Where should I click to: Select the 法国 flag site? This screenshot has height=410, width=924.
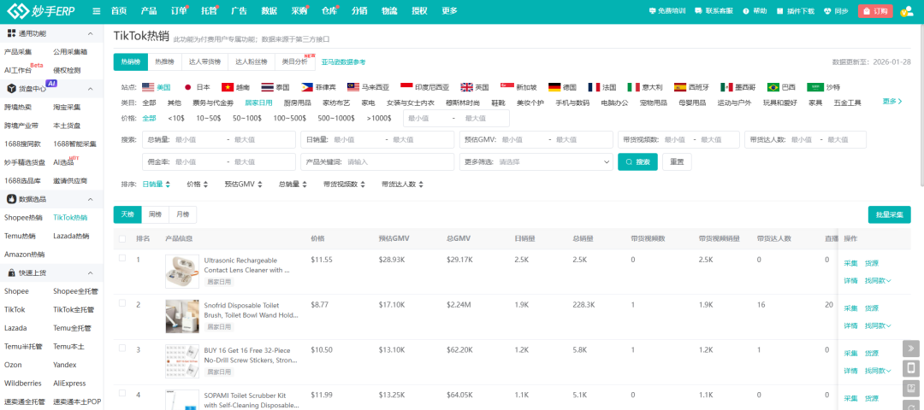[601, 87]
